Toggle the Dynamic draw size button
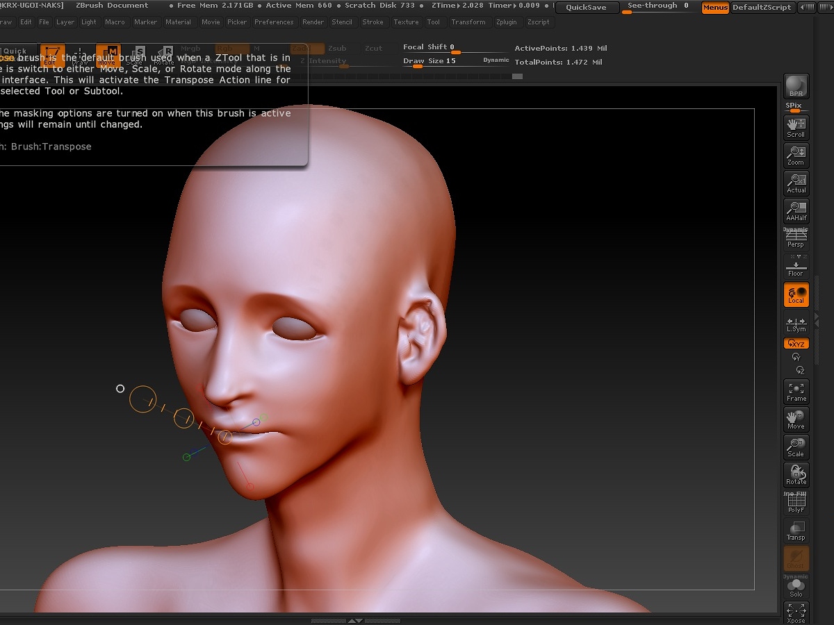The width and height of the screenshot is (834, 625). coord(496,60)
